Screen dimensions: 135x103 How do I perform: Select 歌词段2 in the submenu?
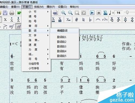click(65, 42)
